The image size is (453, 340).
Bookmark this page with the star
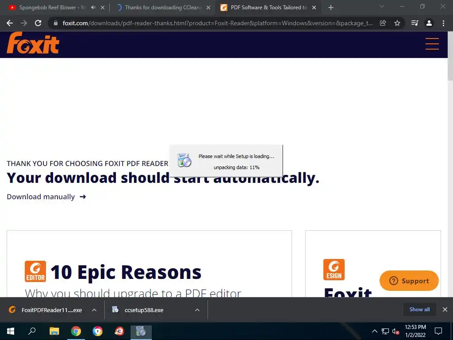397,23
